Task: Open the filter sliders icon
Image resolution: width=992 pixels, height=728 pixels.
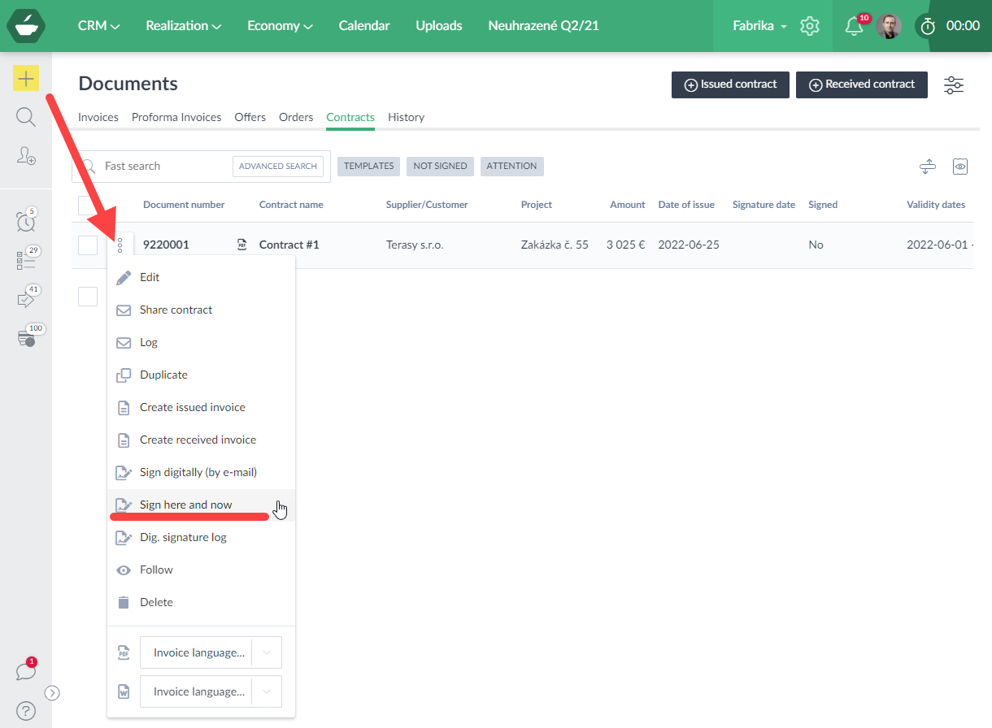Action: click(953, 84)
